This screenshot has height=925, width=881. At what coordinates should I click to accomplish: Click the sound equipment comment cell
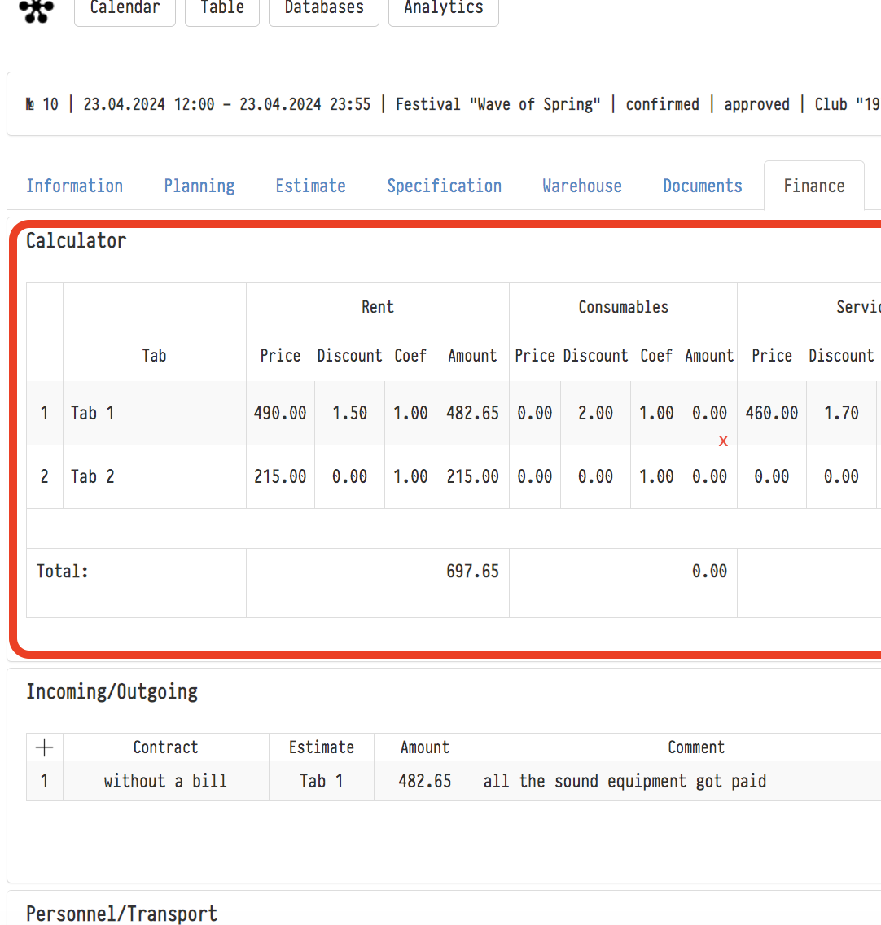tap(625, 781)
